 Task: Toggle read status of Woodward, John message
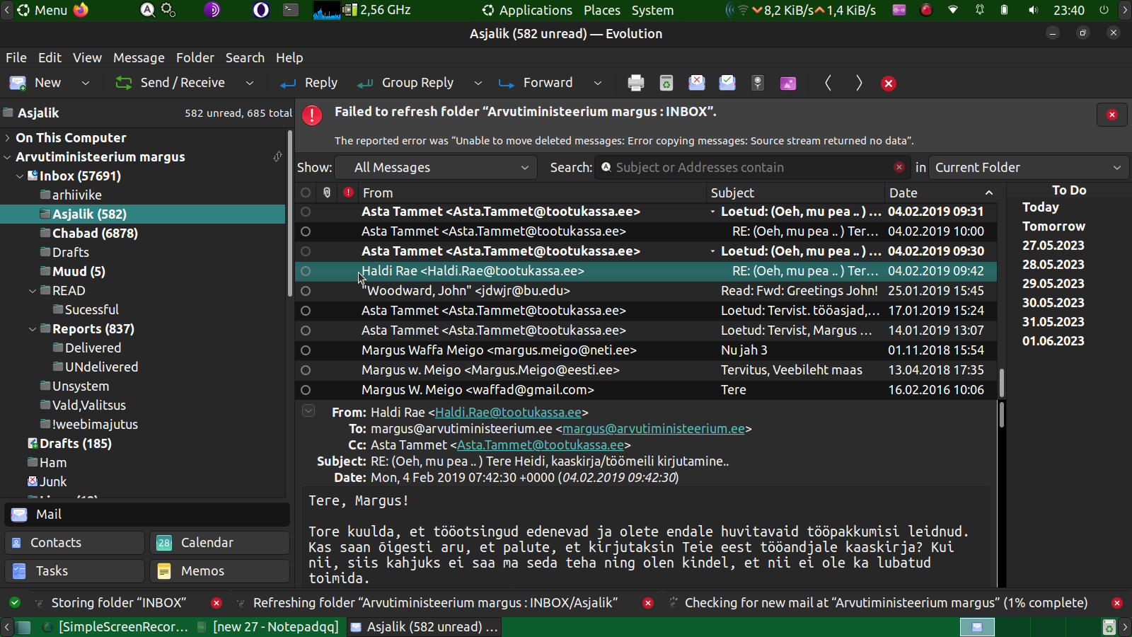[x=306, y=291]
